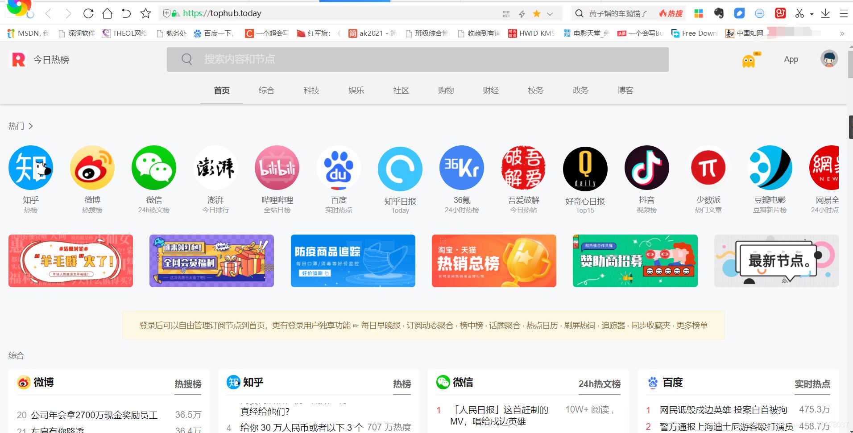
Task: Switch to the 科技 tab
Action: pos(311,90)
